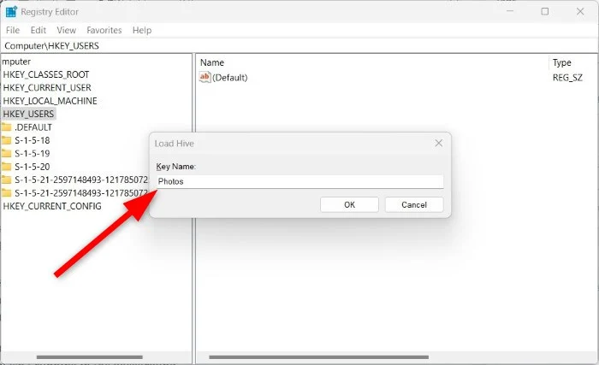This screenshot has height=365, width=599.
Task: Close the Registry Editor window
Action: coord(580,11)
